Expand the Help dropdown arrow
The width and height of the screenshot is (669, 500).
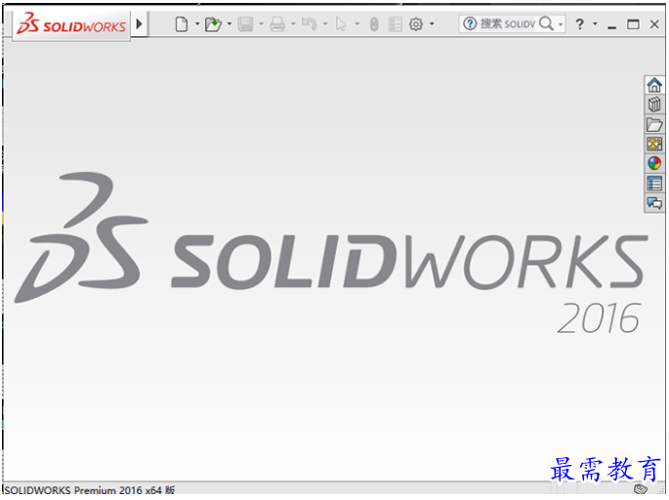(x=595, y=24)
